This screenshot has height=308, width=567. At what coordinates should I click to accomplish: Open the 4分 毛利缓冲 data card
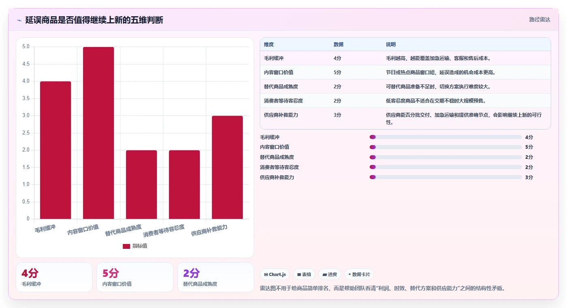point(54,277)
